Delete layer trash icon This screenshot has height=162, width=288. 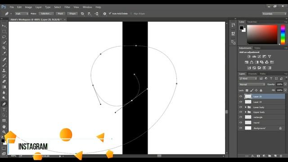[x=281, y=156]
